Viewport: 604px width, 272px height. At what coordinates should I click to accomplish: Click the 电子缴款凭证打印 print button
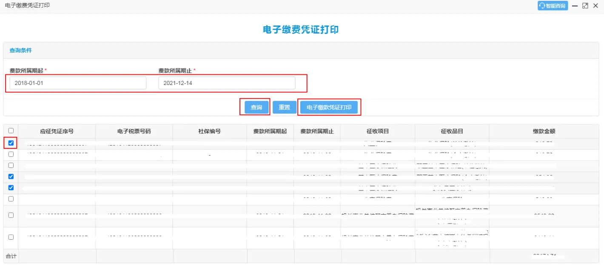329,108
